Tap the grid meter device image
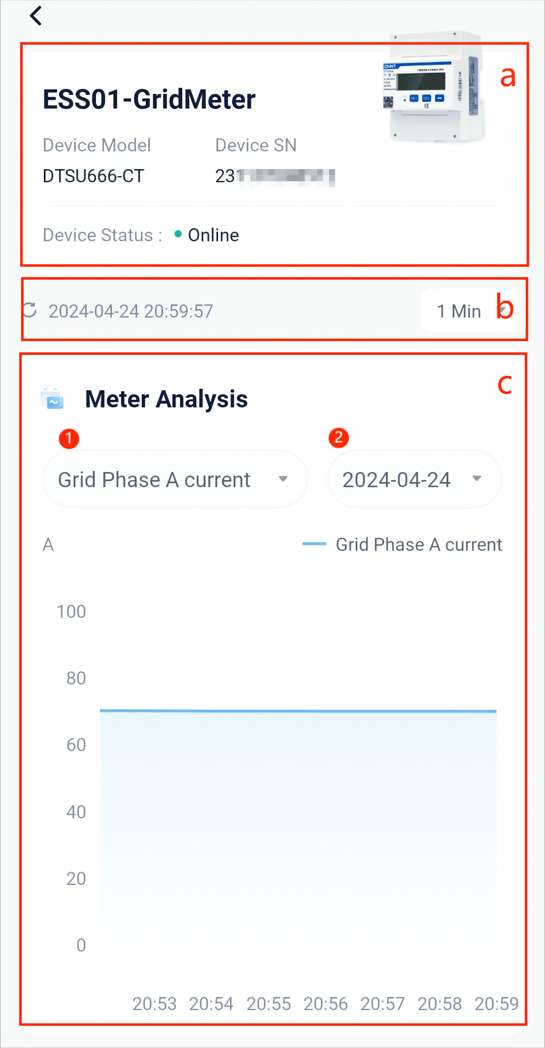Viewport: 545px width, 1048px height. [433, 87]
